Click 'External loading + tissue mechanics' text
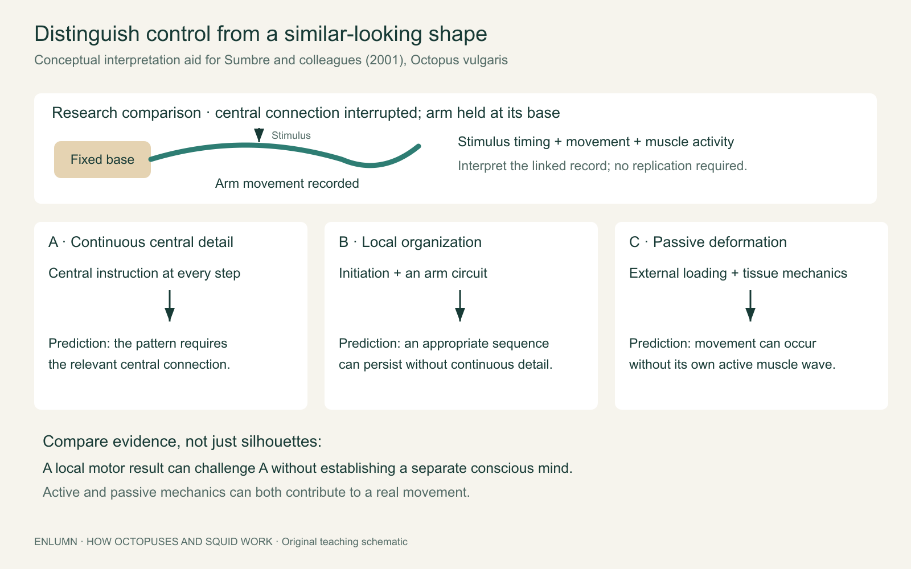 point(738,273)
